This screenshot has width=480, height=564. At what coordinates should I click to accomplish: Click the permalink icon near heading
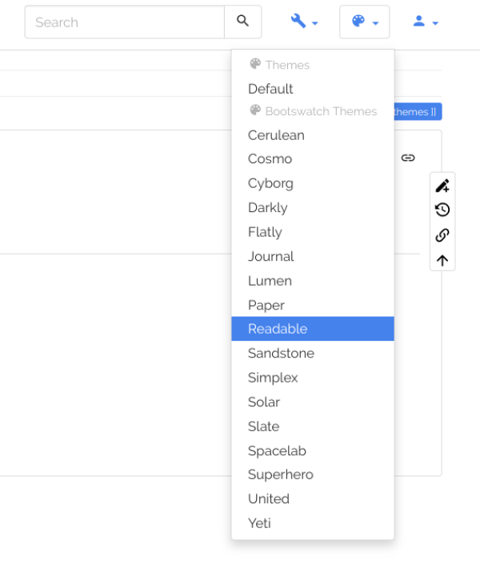click(x=408, y=158)
